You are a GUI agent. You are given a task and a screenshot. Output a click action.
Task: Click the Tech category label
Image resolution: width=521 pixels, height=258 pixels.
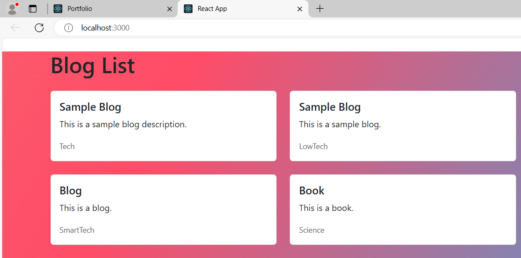tap(67, 146)
